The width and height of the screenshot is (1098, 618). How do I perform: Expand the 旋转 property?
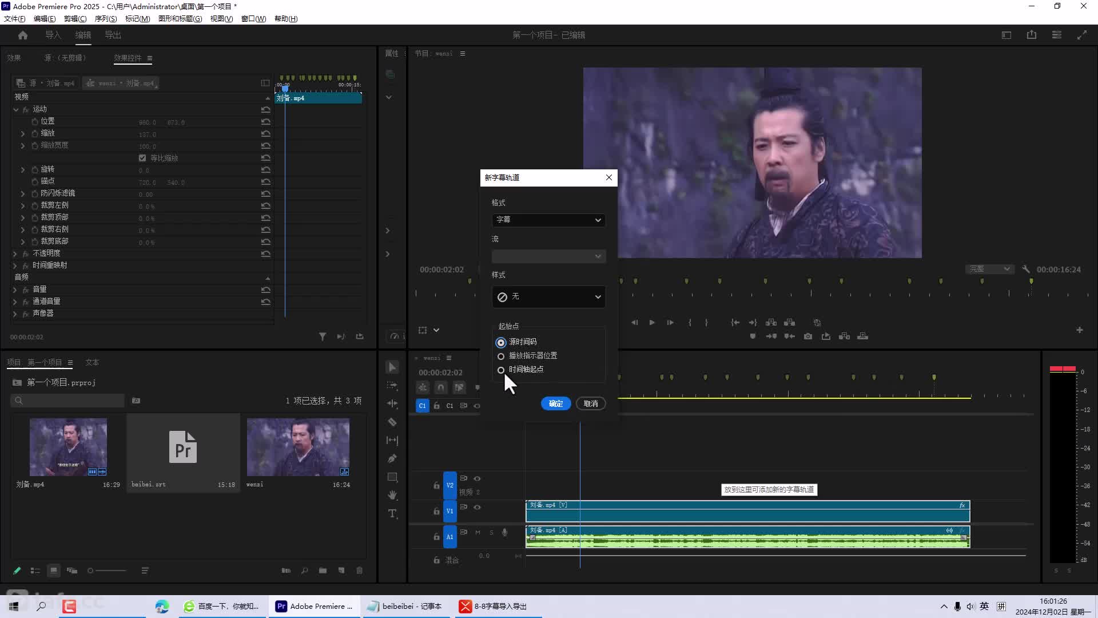[x=23, y=170]
